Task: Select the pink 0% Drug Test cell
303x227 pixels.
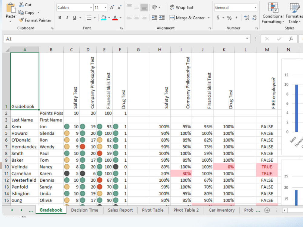Action: [x=224, y=167]
